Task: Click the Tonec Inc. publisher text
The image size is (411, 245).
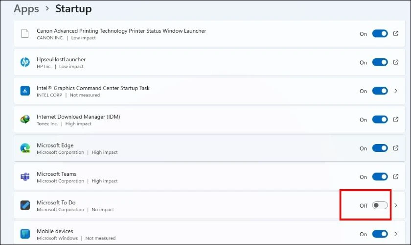Action: point(47,123)
